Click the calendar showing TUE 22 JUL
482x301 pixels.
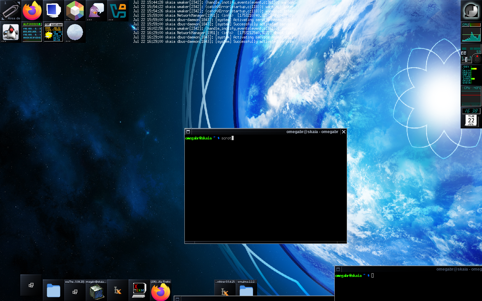[471, 120]
